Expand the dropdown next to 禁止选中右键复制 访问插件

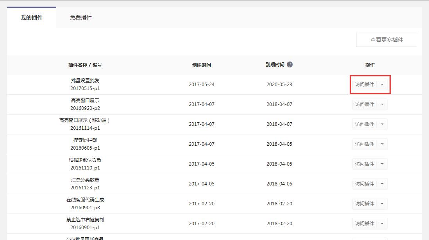(x=382, y=223)
